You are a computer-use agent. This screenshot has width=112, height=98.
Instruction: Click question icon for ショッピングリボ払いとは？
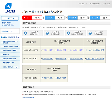click(26, 33)
